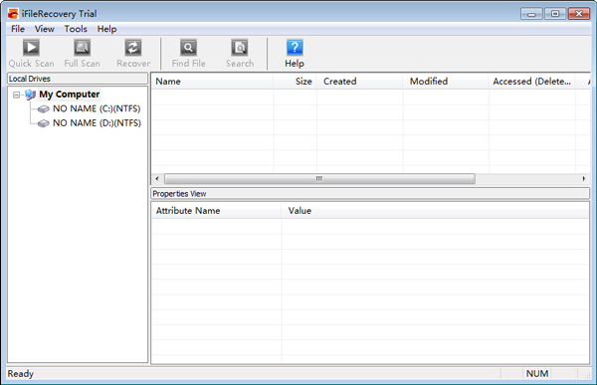Viewport: 597px width, 385px height.
Task: Select NO NAME (D:)(NTFS) drive
Action: [x=97, y=123]
